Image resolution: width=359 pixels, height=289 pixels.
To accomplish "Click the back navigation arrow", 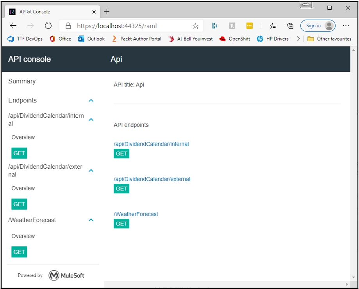I will point(13,26).
